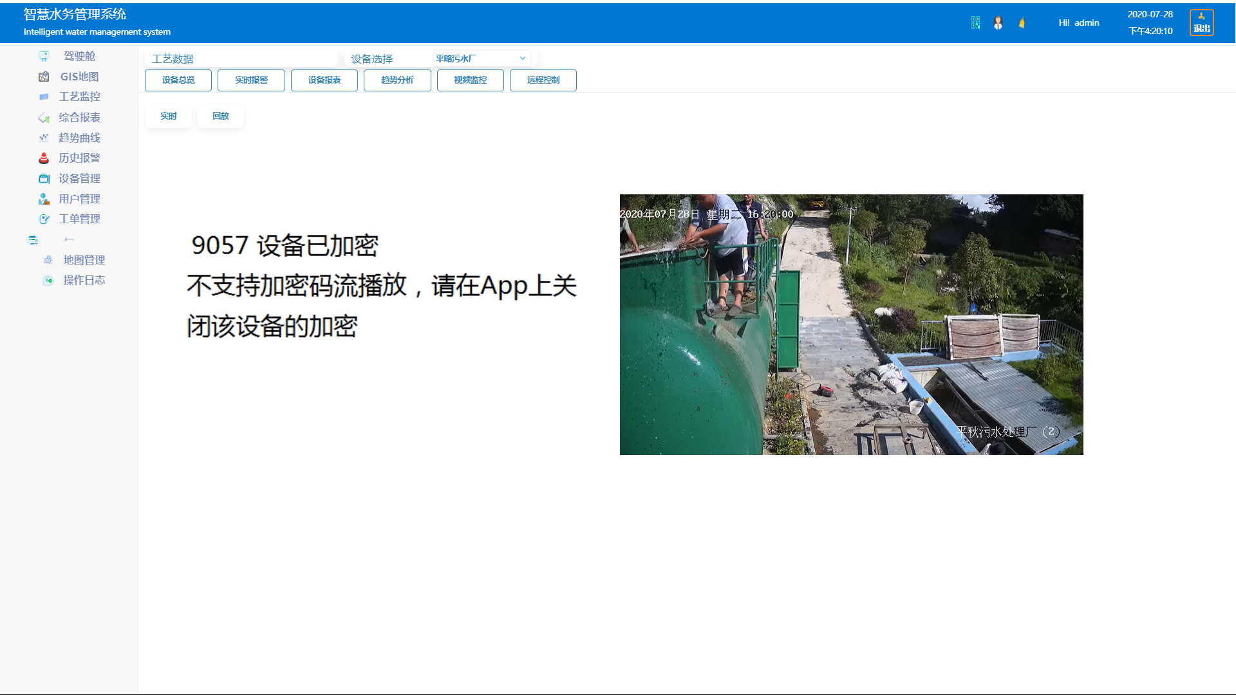Switch to 远程控制 tab
The height and width of the screenshot is (695, 1236).
[x=543, y=80]
